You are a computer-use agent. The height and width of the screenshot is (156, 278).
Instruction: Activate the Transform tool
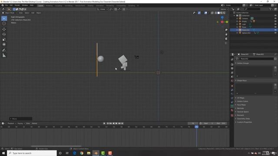pyautogui.click(x=4, y=44)
